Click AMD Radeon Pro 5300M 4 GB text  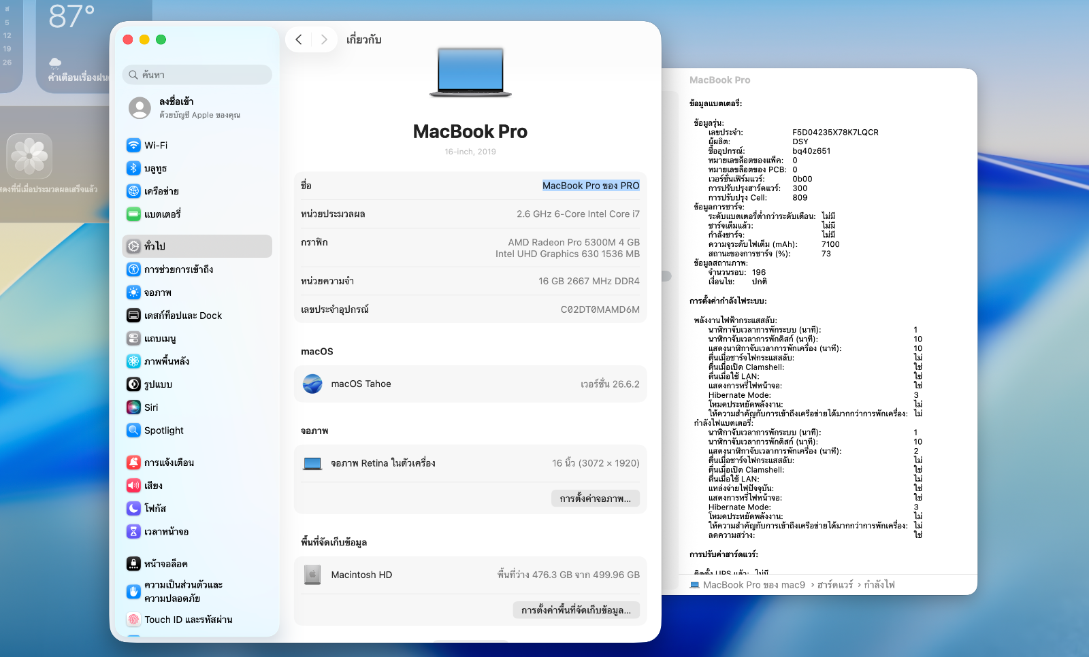[x=574, y=242]
